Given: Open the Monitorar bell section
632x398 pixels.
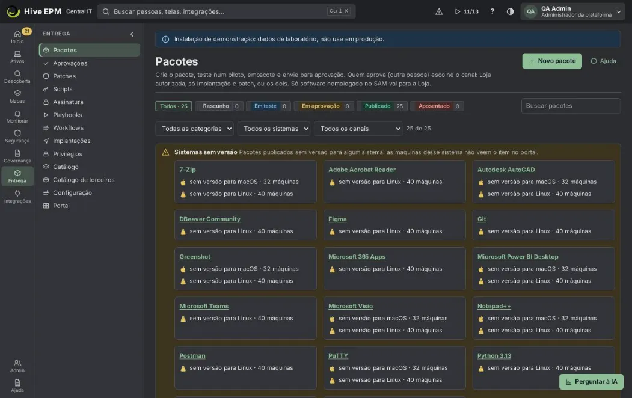Looking at the screenshot, I should (x=17, y=117).
